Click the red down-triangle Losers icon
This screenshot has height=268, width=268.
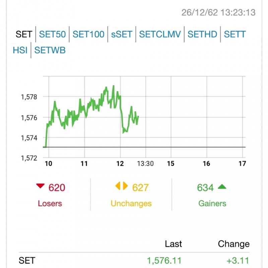click(40, 186)
